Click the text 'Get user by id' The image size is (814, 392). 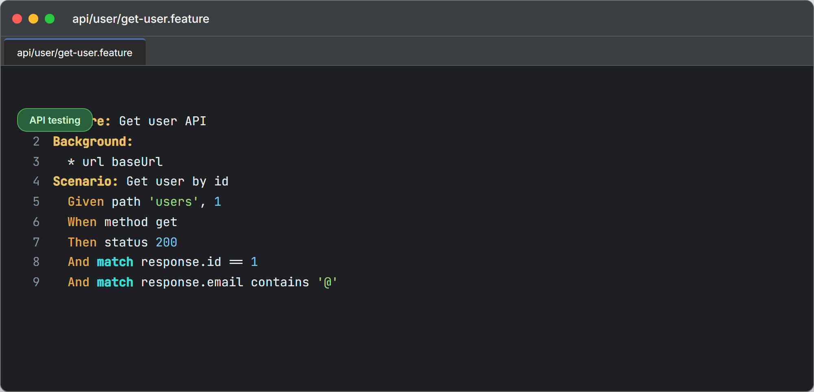pos(177,181)
